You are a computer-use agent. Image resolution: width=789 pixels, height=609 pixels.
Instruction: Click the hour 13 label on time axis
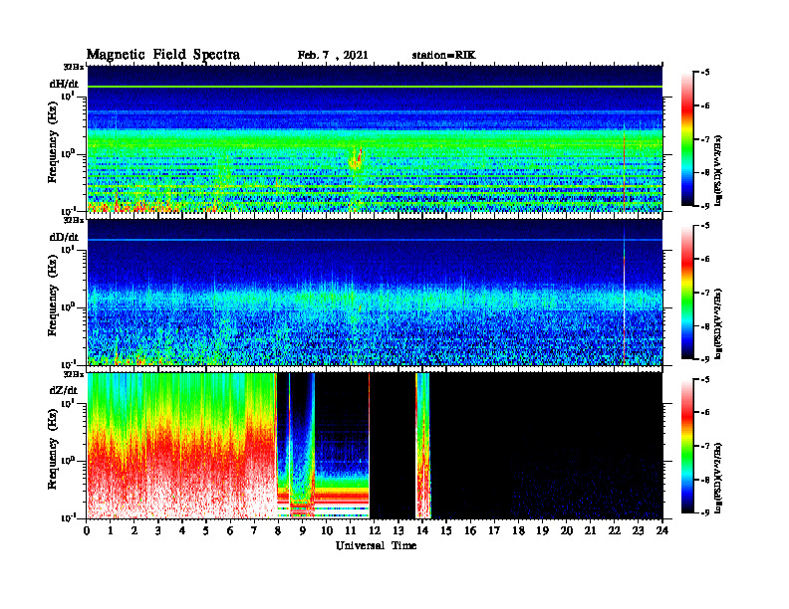coord(398,531)
